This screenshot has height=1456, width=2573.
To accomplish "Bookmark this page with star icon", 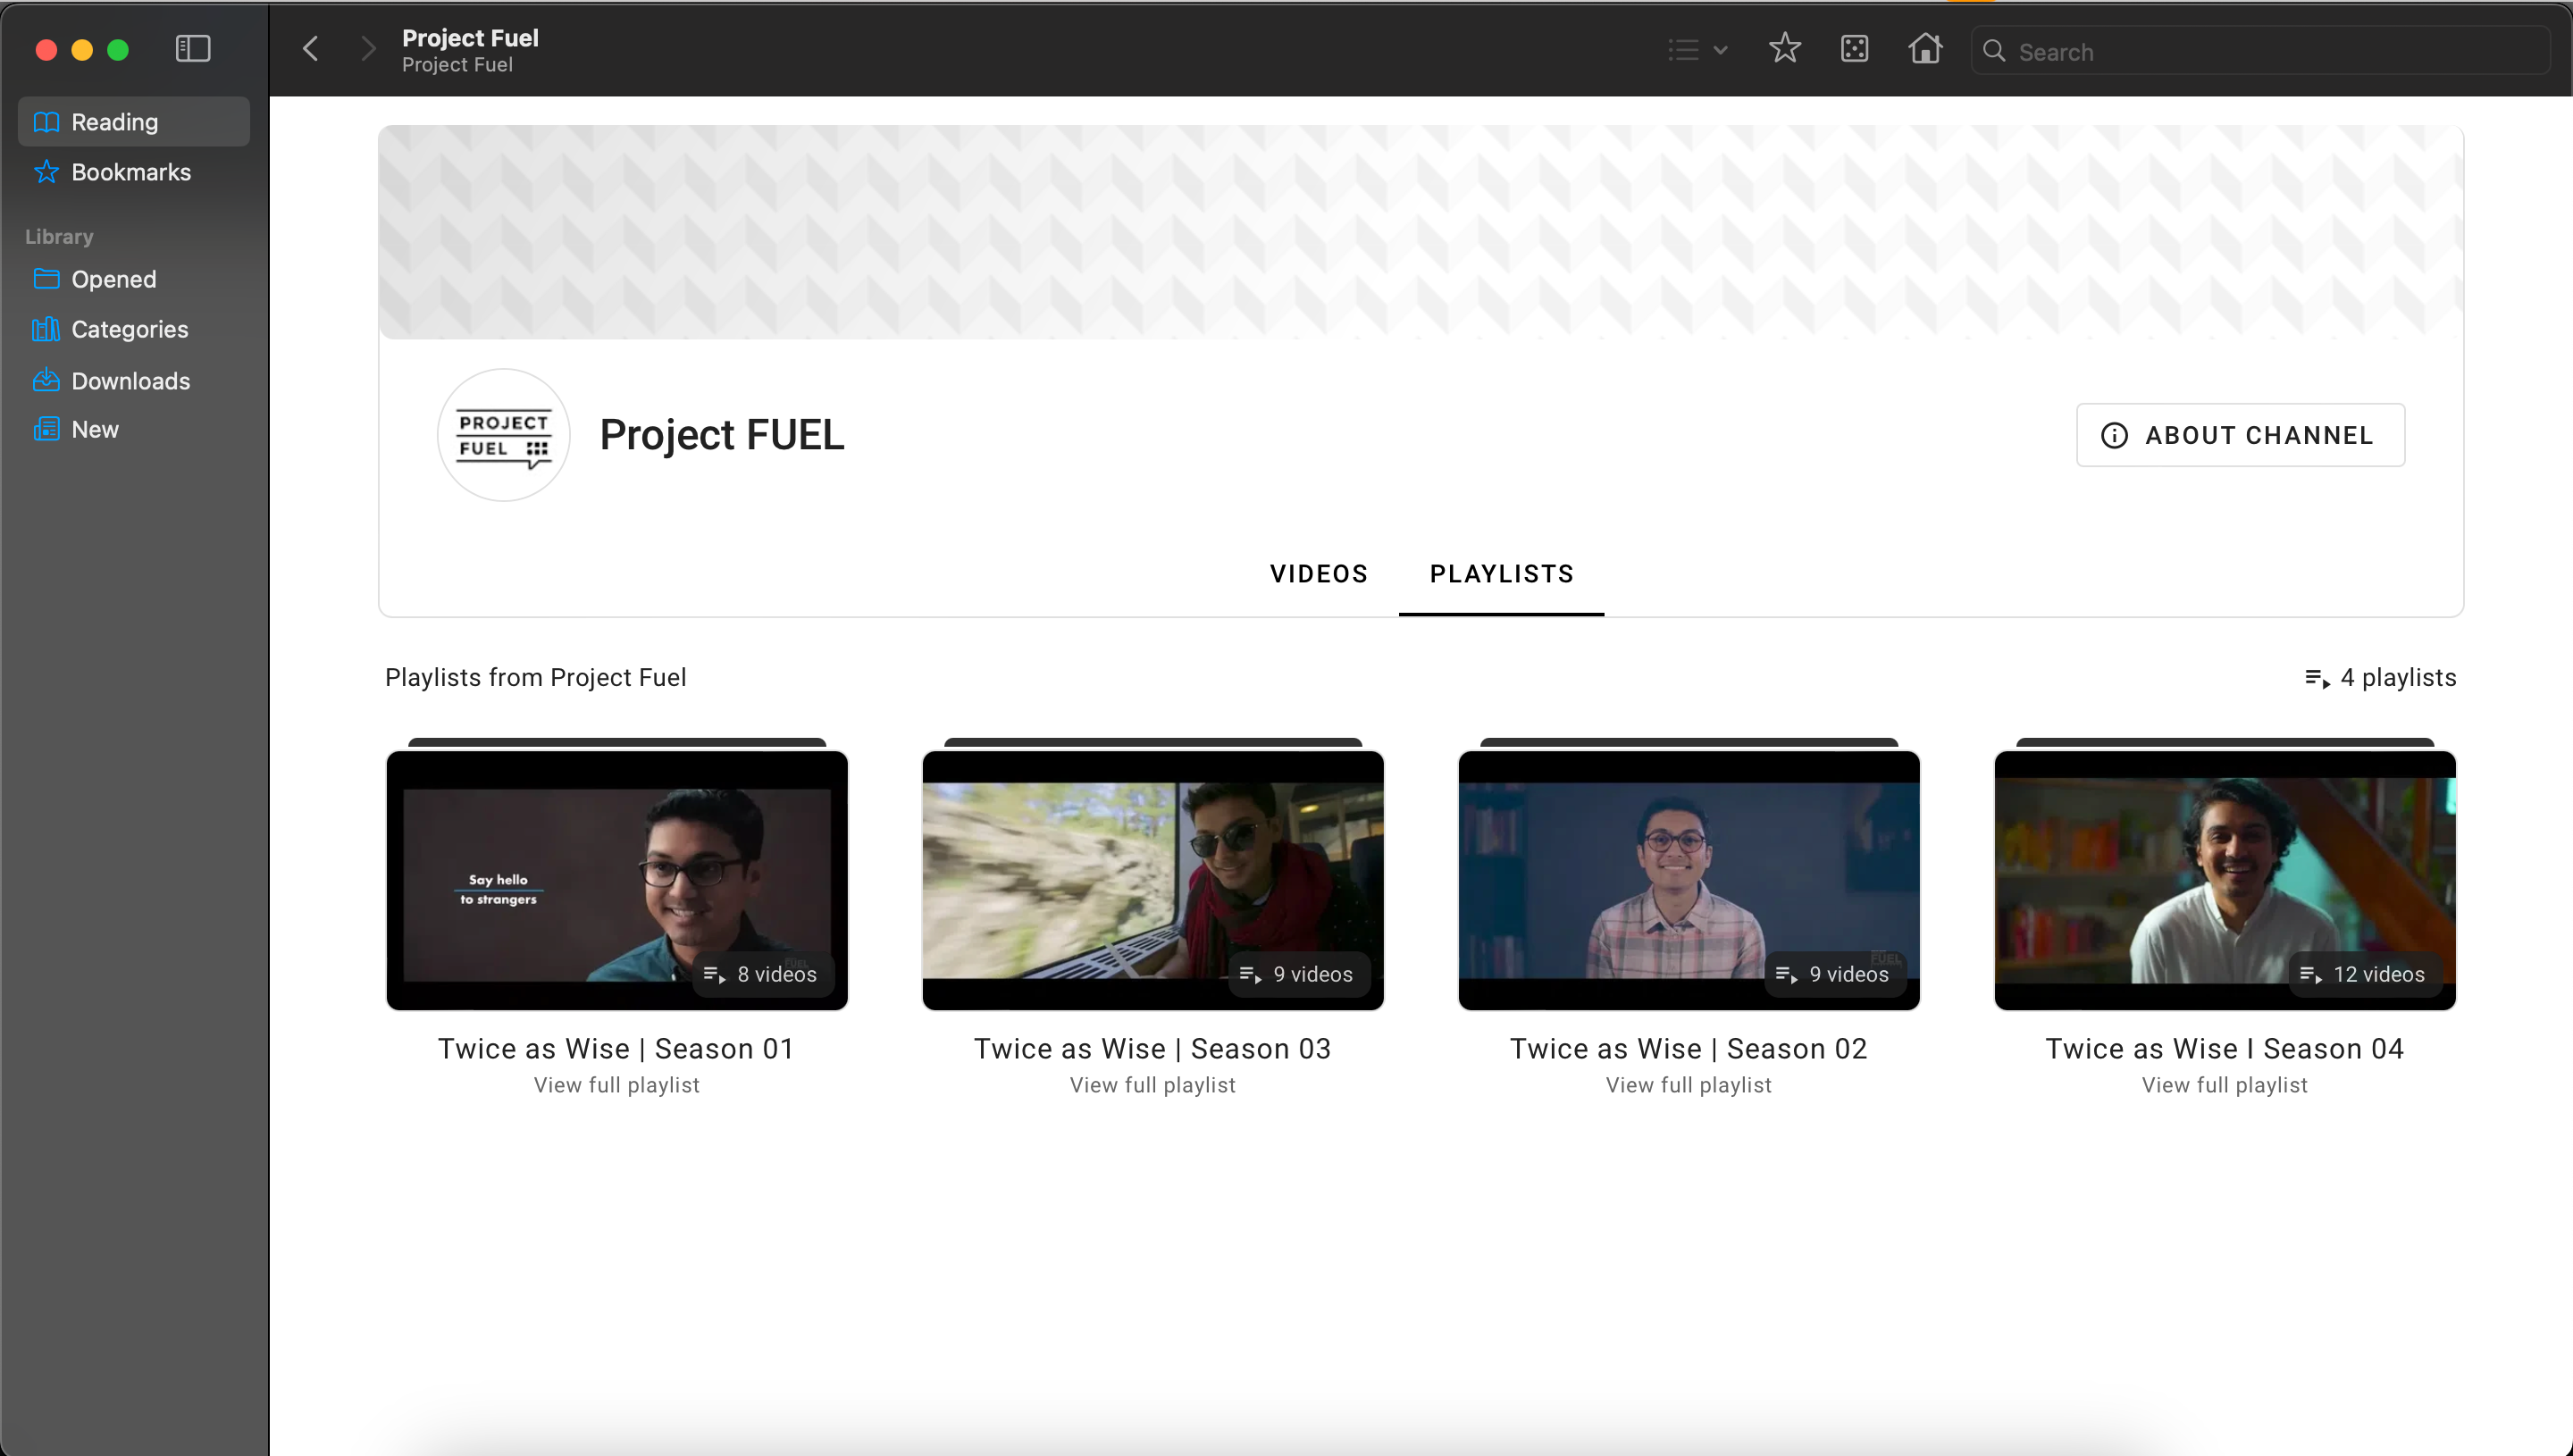I will point(1784,48).
